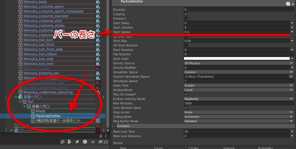Click the ParticleEmitter module header
This screenshot has height=149, width=296.
pos(203,3)
